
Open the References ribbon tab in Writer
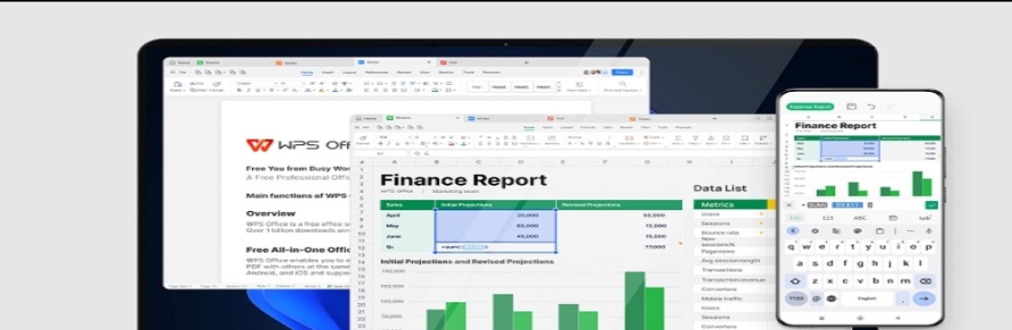pos(376,72)
